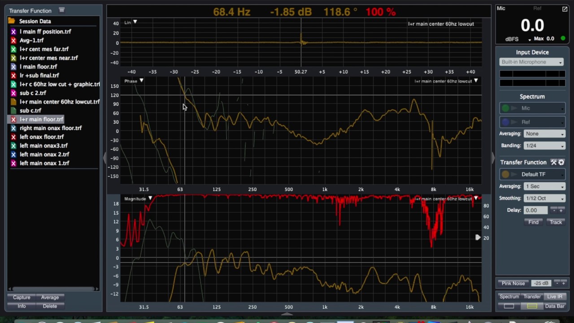
Task: Toggle trace icon for lr +sub final.trf
Action: click(x=13, y=75)
